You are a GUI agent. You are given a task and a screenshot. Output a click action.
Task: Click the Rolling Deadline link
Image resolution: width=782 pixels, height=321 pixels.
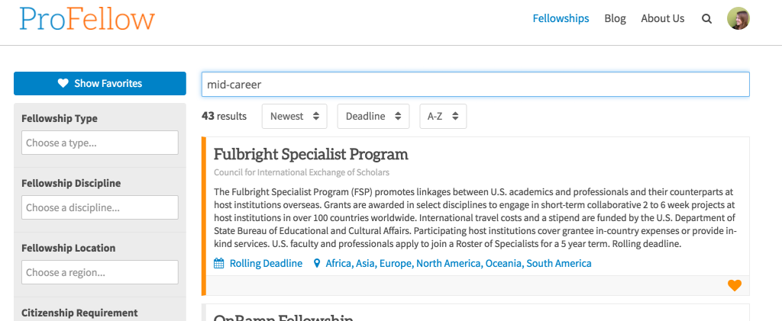click(x=266, y=264)
